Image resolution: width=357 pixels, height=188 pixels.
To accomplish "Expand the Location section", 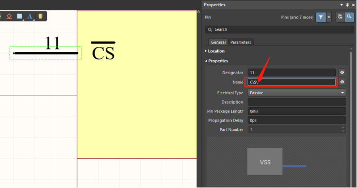I will (215, 51).
